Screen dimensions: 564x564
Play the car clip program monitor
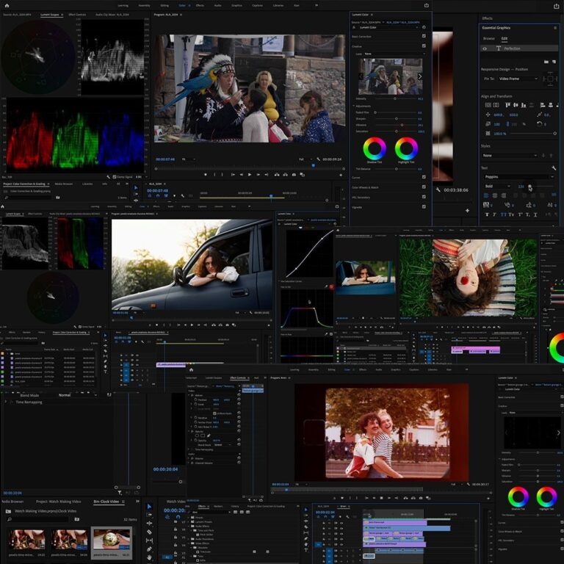pyautogui.click(x=192, y=325)
